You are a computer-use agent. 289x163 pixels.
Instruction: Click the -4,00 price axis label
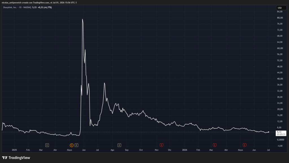(x=280, y=146)
